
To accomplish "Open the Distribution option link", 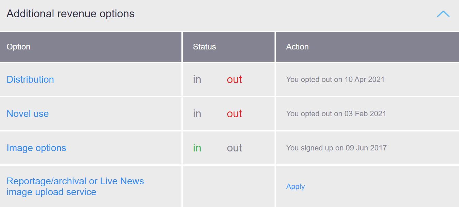I will click(x=30, y=79).
